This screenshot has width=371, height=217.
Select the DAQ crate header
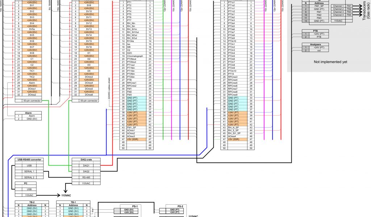click(86, 159)
